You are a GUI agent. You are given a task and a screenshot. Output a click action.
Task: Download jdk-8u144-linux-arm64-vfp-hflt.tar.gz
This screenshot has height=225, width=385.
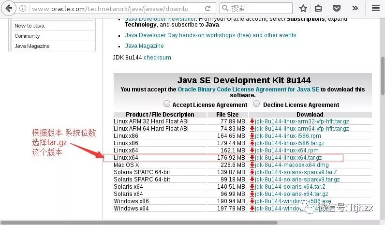tap(302, 128)
